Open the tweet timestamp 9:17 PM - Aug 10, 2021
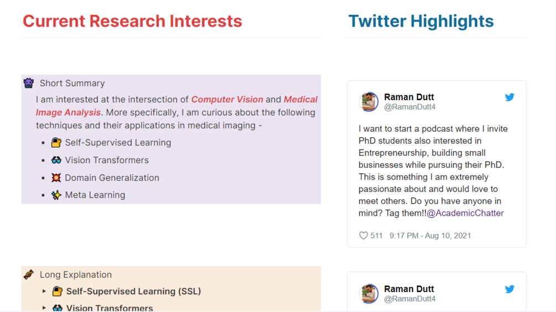This screenshot has height=312, width=556. [x=430, y=236]
